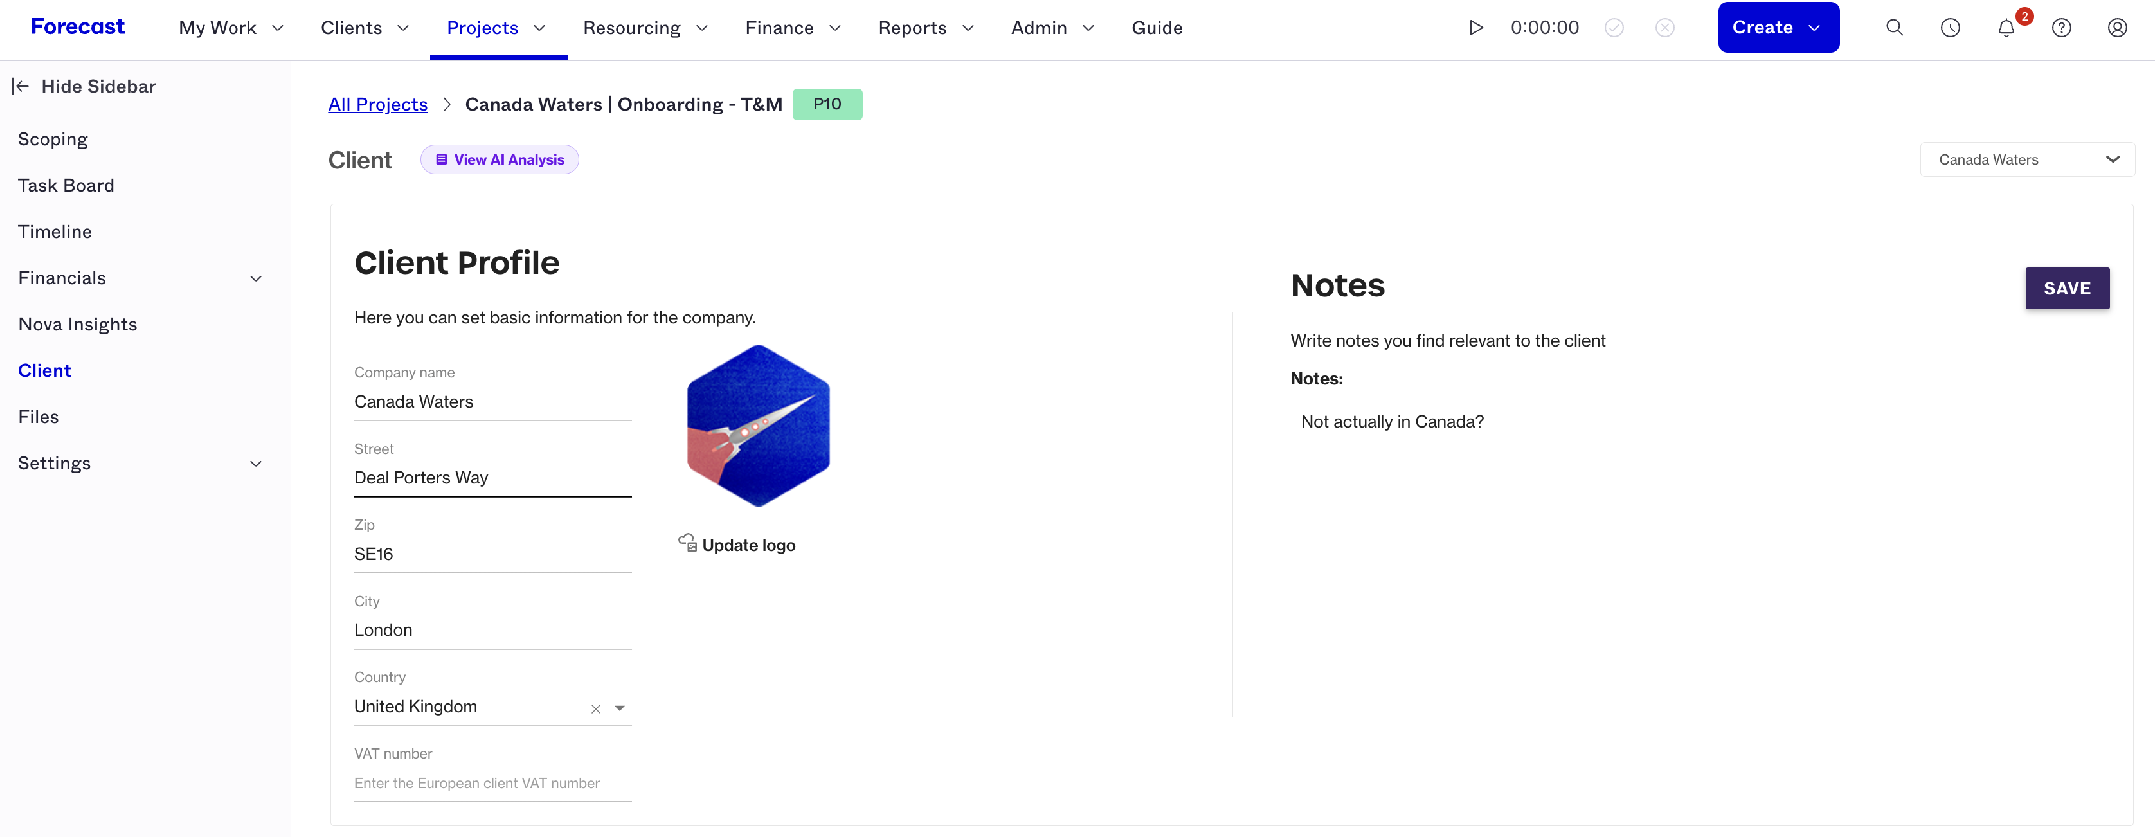The height and width of the screenshot is (837, 2155).
Task: Open Timeline in sidebar
Action: click(x=55, y=231)
